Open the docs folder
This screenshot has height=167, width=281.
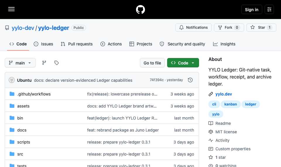pos(22,130)
